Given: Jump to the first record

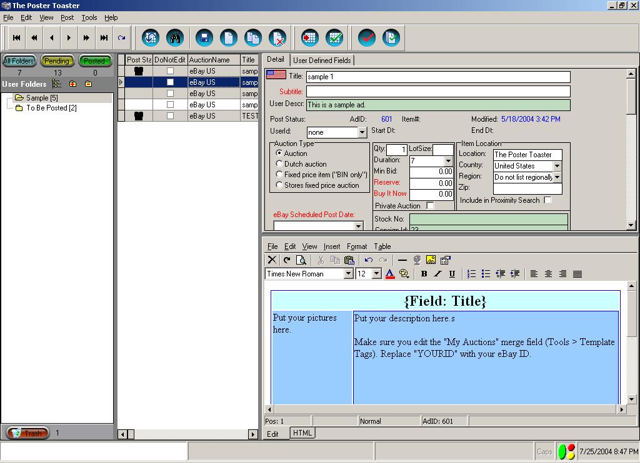Looking at the screenshot, I should click(17, 38).
